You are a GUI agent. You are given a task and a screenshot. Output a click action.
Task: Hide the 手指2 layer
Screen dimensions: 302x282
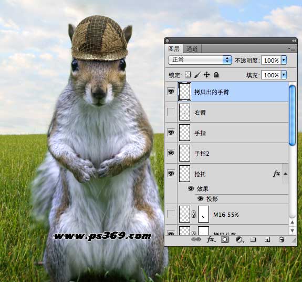(171, 153)
